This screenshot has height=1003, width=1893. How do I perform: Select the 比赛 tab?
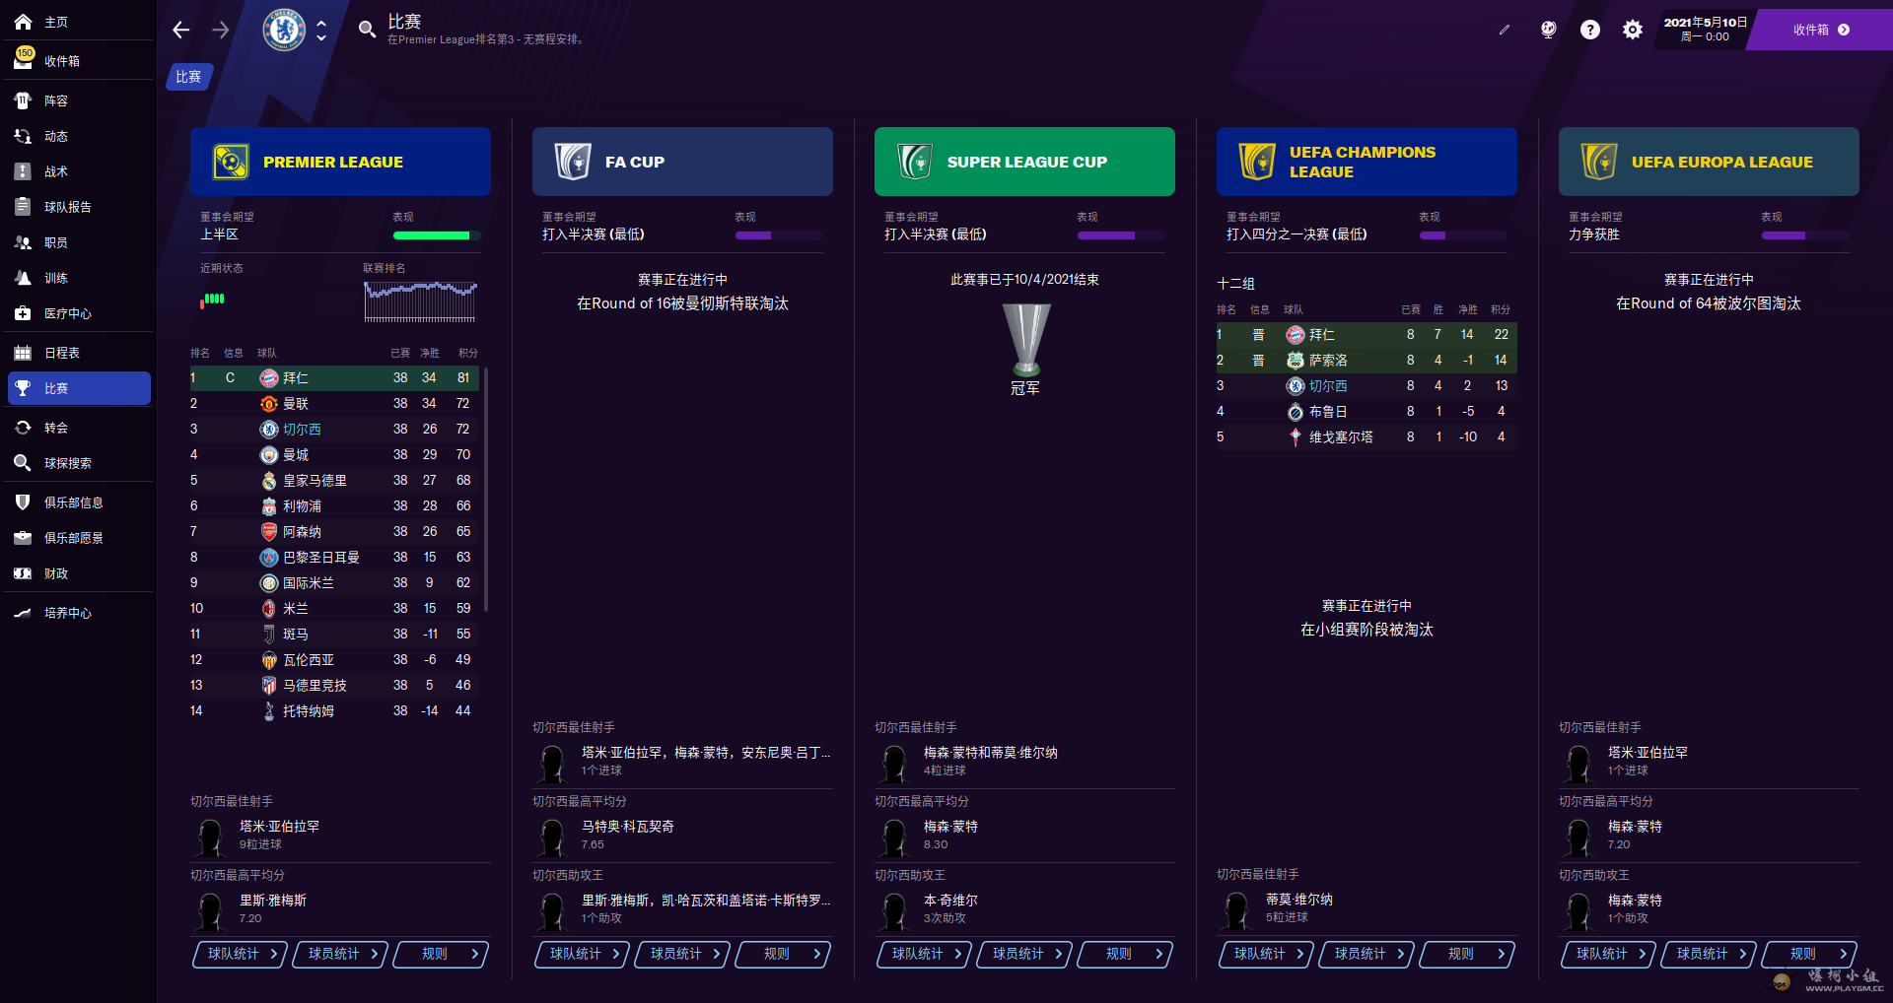tap(188, 77)
